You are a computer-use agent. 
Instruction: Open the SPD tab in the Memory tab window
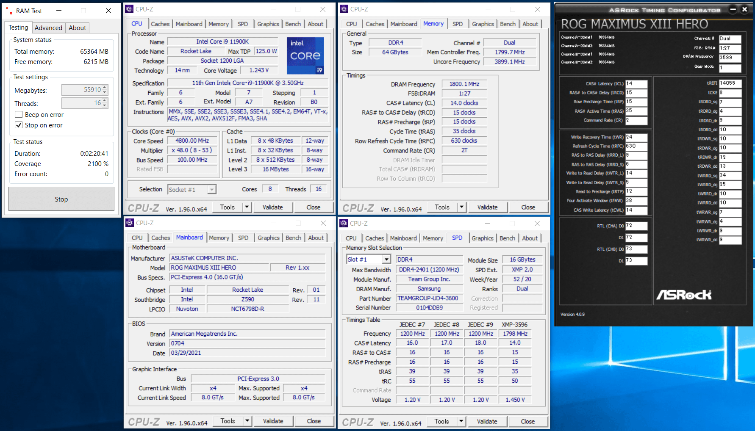coord(458,24)
